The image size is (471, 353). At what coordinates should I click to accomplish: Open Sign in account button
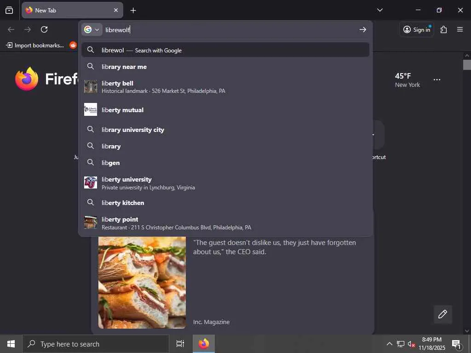click(417, 29)
